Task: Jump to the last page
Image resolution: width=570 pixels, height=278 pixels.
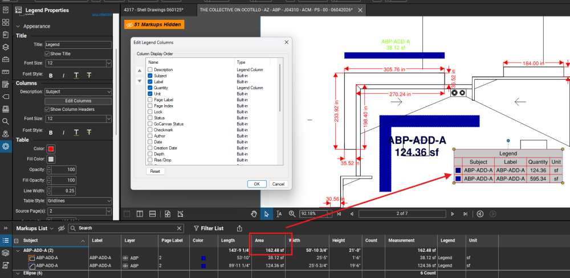Action: 465,214
